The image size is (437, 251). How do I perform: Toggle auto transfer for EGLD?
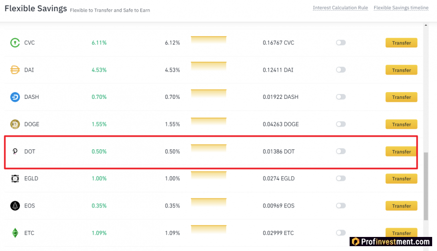pyautogui.click(x=340, y=178)
